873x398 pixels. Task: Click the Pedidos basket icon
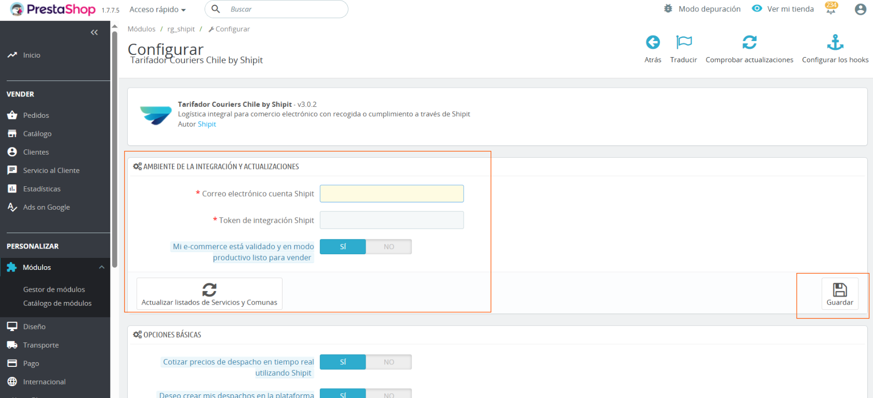(12, 115)
